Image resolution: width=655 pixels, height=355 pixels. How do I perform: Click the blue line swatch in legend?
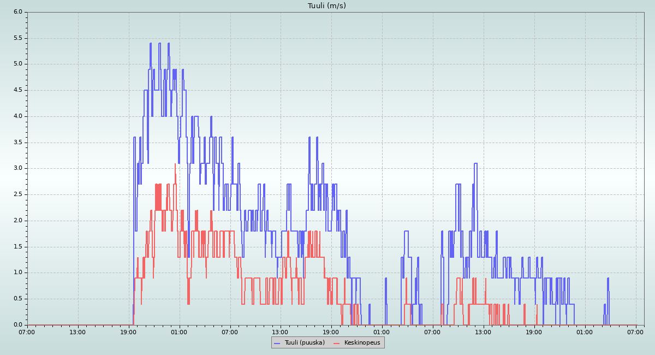tap(277, 343)
